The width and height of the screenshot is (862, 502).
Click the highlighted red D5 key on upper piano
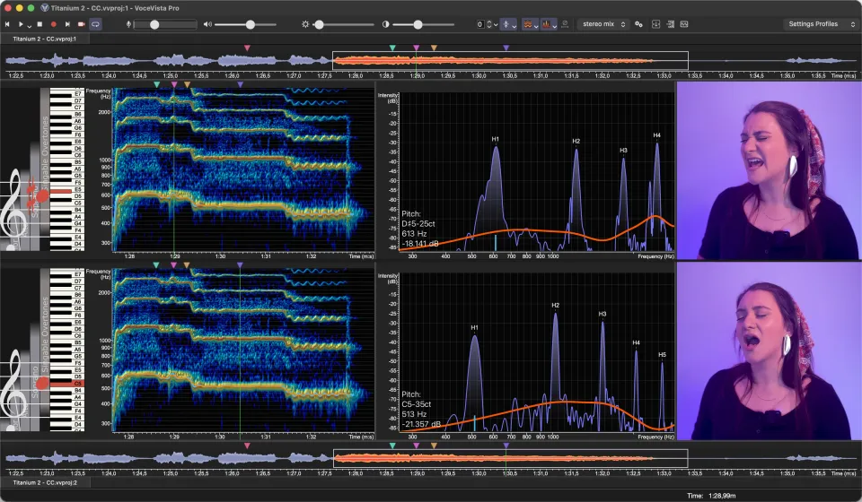[61, 191]
